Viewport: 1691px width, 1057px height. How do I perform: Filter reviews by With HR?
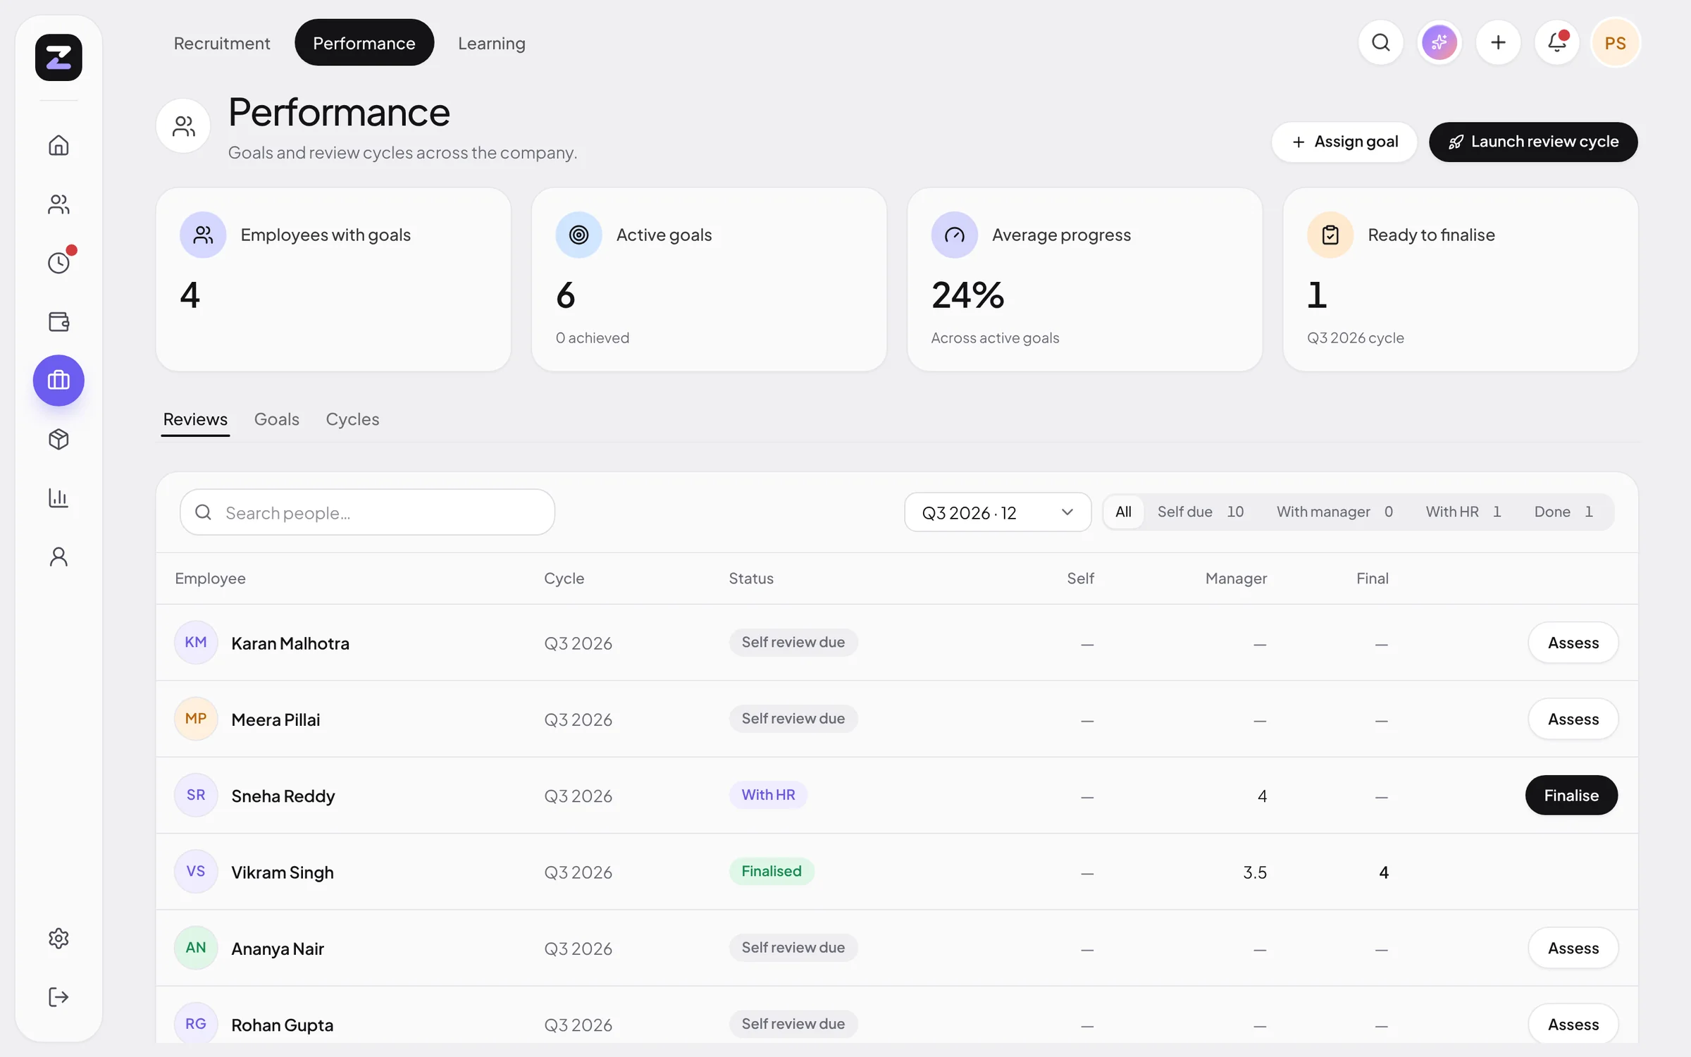1463,512
